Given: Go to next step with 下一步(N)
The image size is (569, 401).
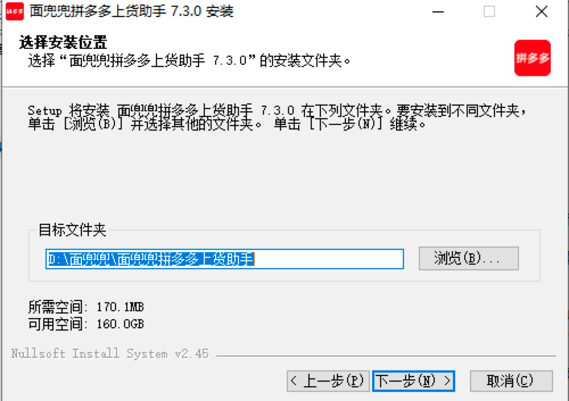Looking at the screenshot, I should (413, 381).
